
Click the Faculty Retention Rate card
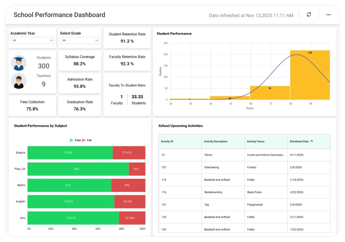click(127, 60)
